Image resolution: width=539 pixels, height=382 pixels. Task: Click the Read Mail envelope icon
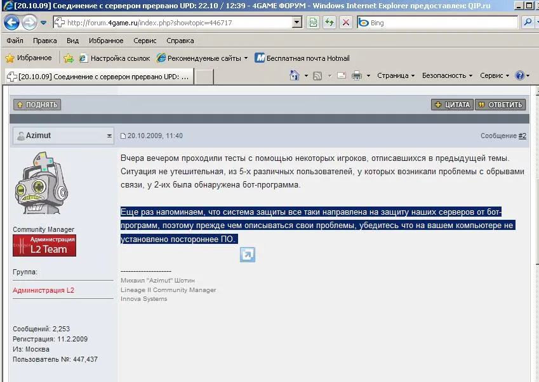pos(341,75)
